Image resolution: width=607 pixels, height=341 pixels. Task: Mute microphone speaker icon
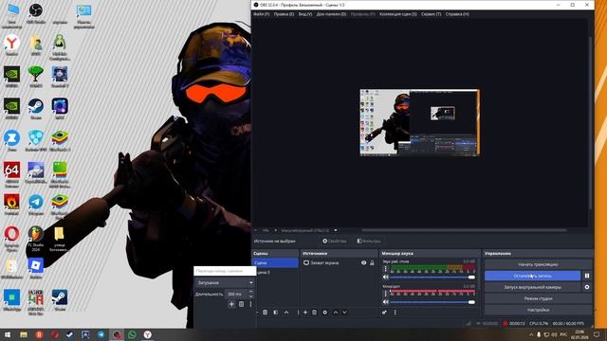386,302
